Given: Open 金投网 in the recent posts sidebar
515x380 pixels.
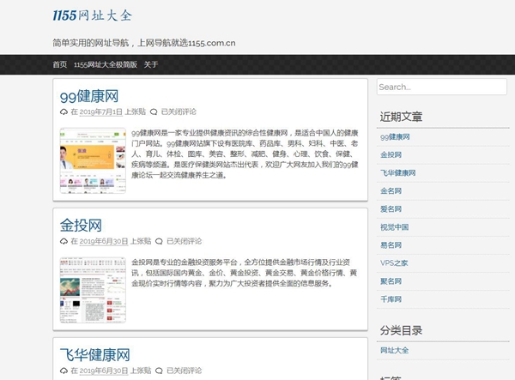Looking at the screenshot, I should click(391, 155).
